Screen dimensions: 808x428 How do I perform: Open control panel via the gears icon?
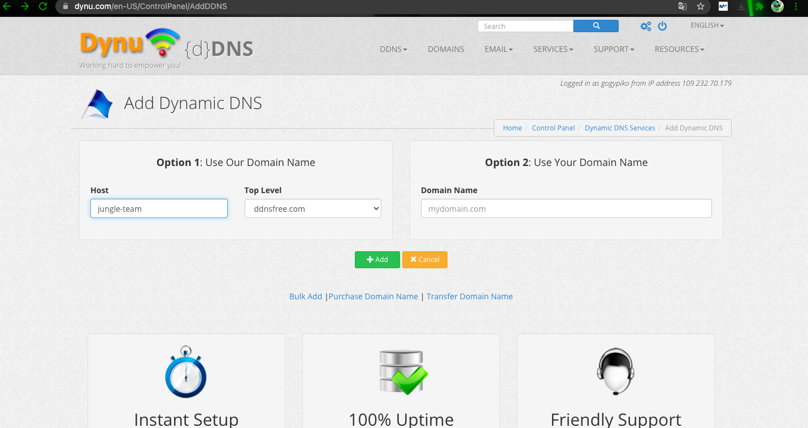coord(645,26)
